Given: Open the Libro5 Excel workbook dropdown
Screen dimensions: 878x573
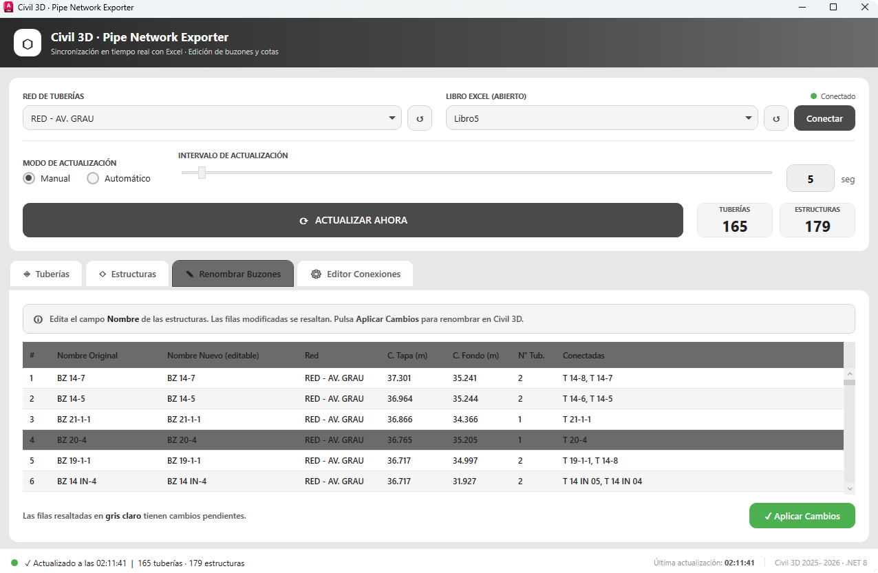Looking at the screenshot, I should pos(602,118).
